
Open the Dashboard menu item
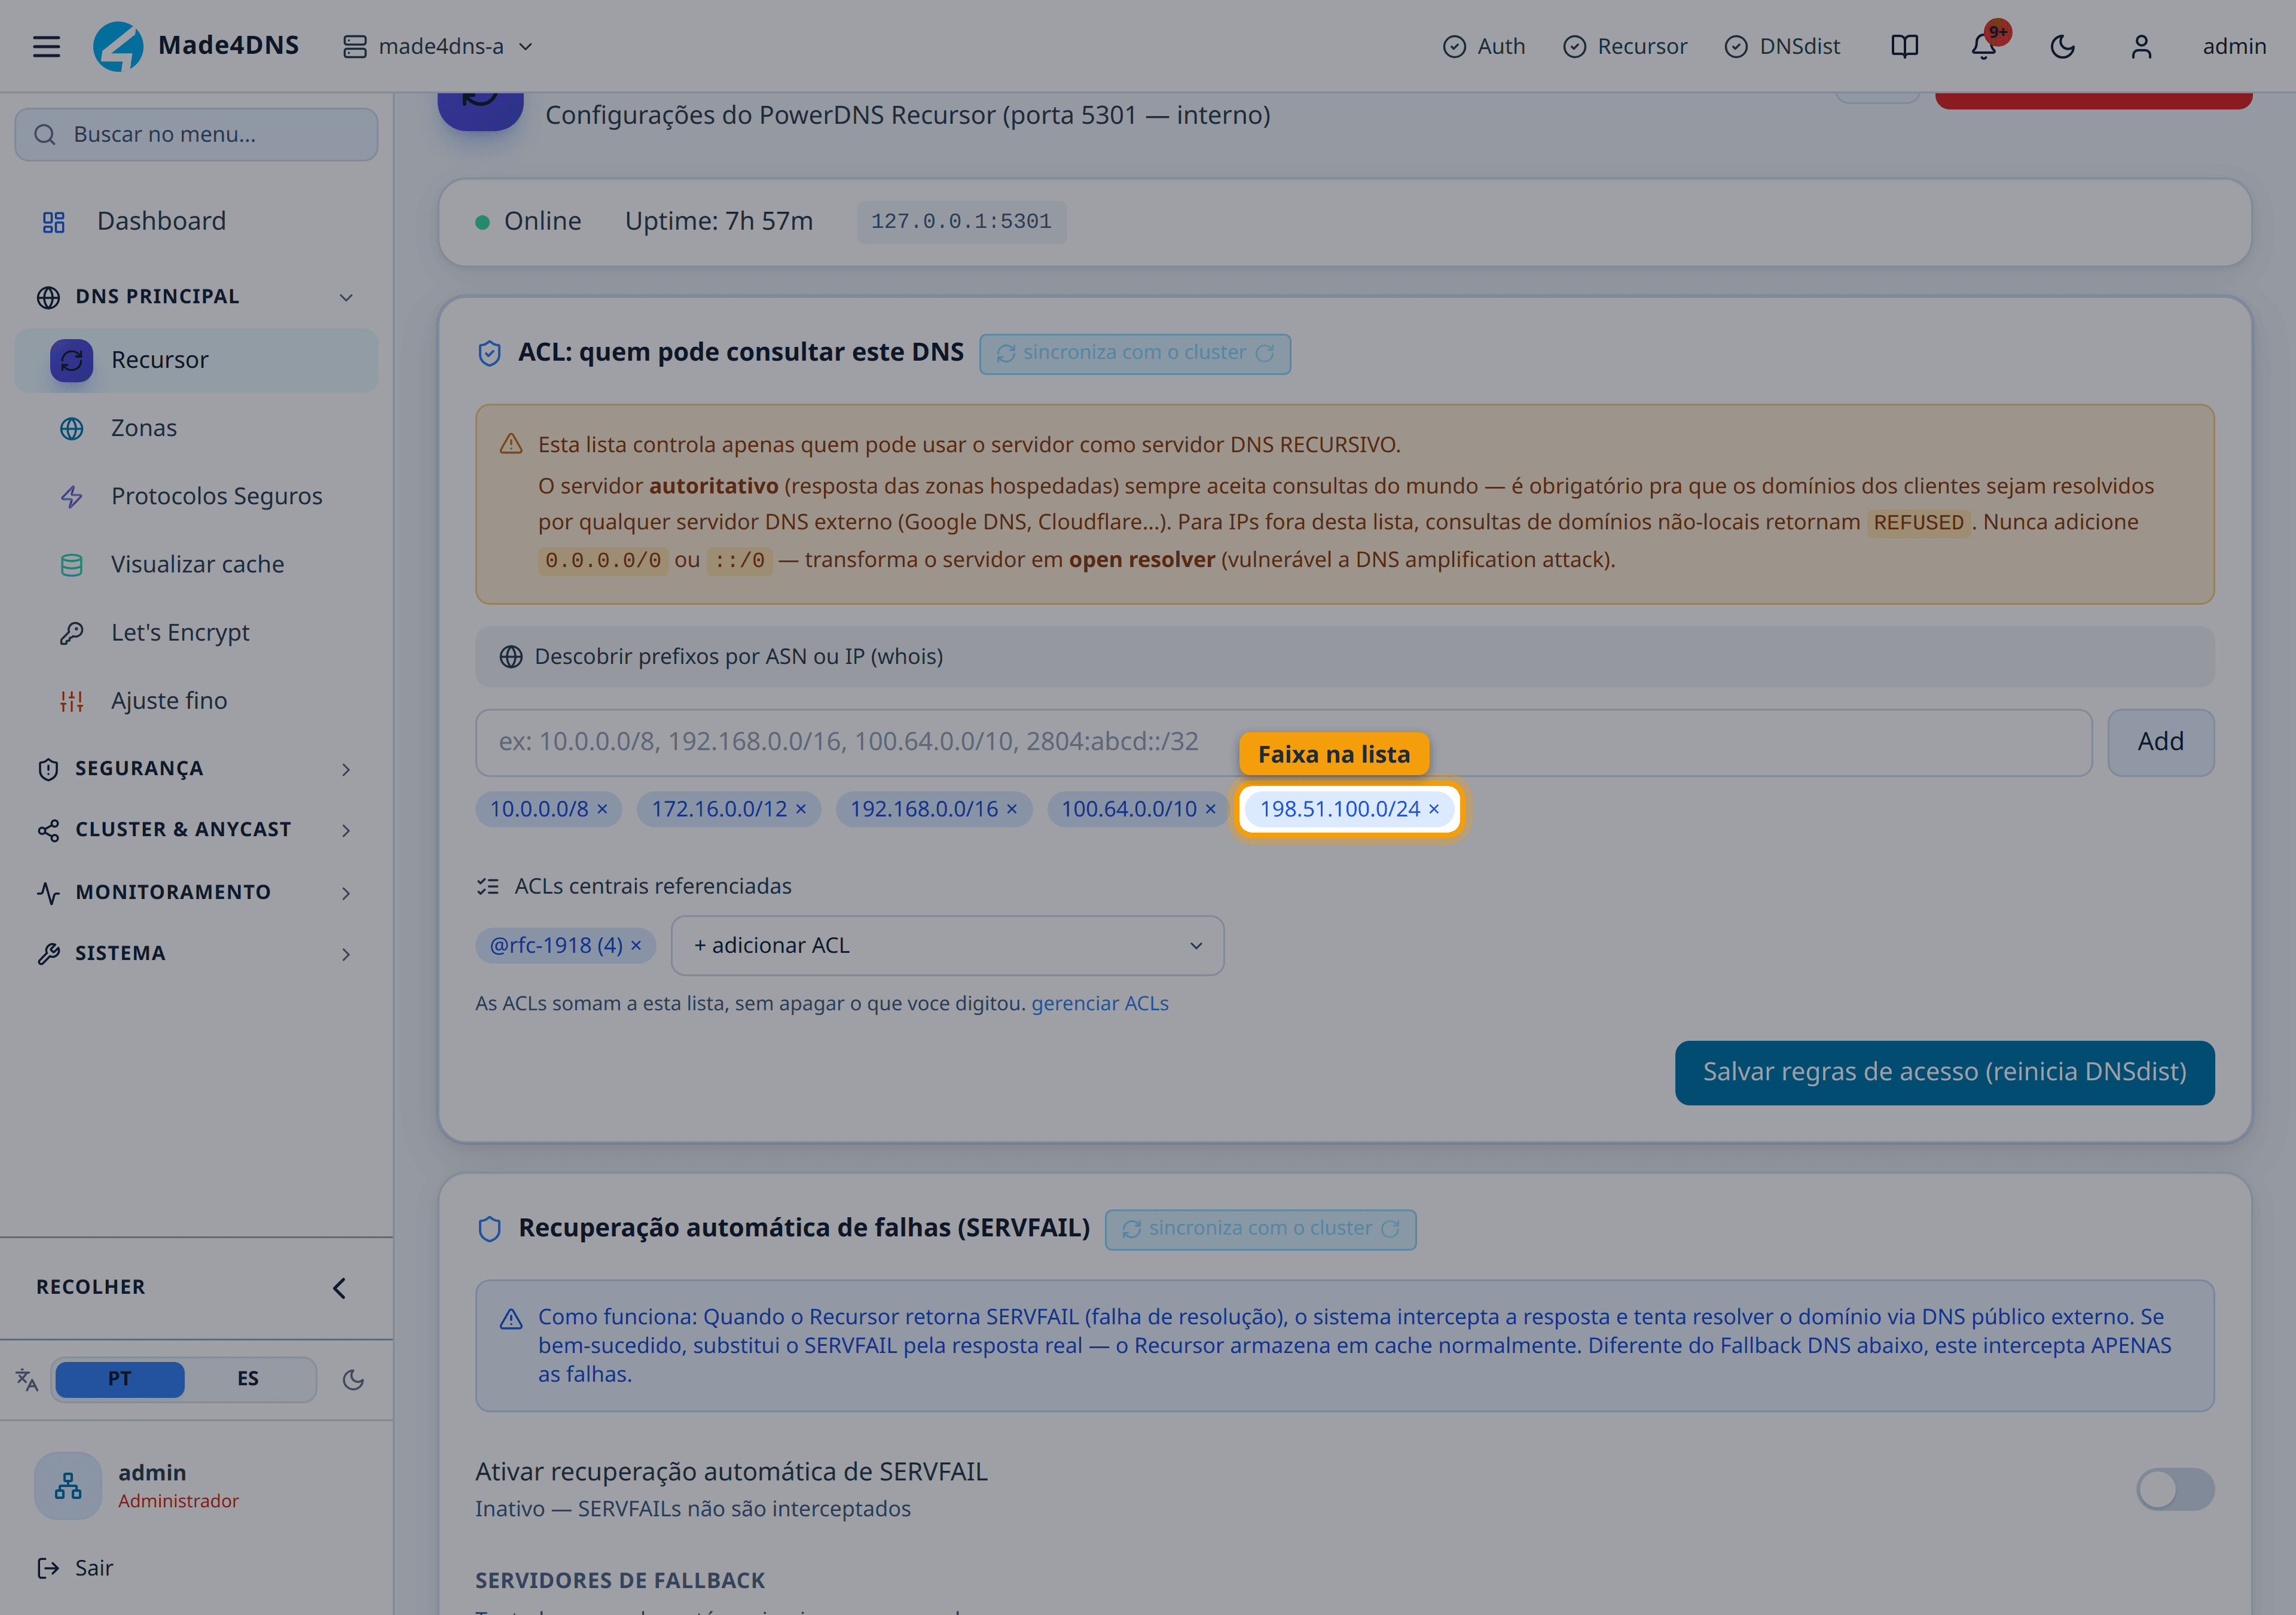click(196, 221)
